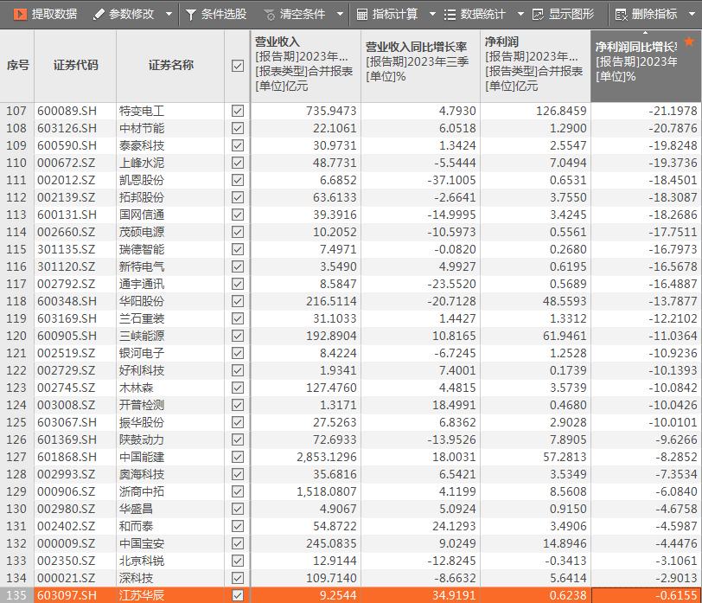Select the 新特电气 stock name

[142, 266]
